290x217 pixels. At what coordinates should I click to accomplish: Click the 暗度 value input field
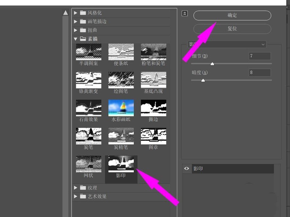tap(260, 73)
